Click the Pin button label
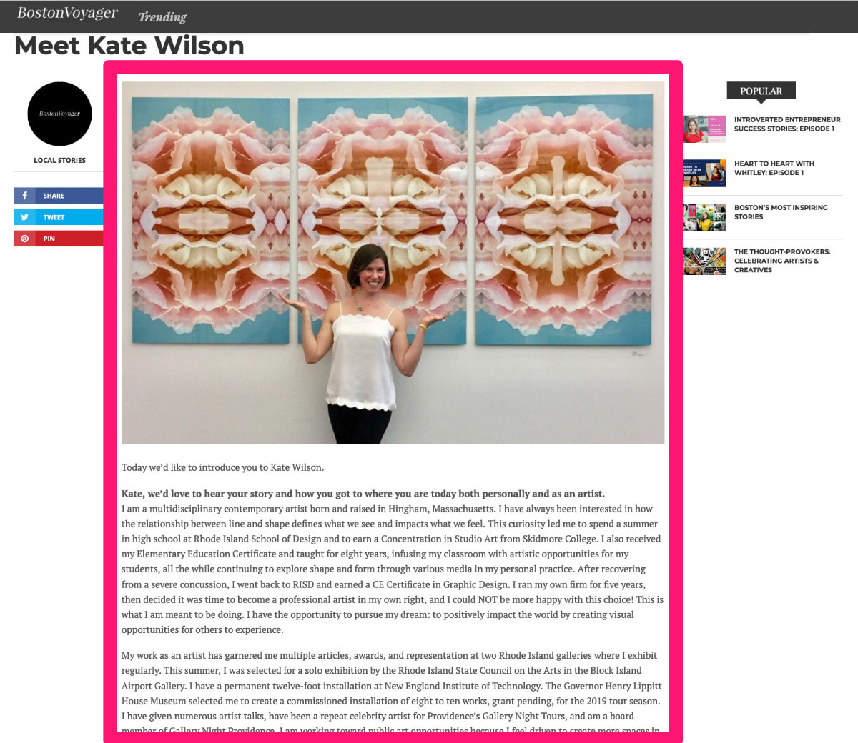This screenshot has width=858, height=743. [x=49, y=239]
